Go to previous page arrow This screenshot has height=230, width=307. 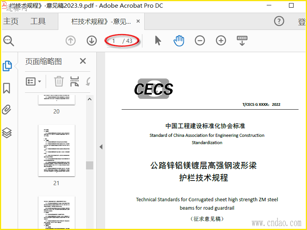click(x=71, y=41)
